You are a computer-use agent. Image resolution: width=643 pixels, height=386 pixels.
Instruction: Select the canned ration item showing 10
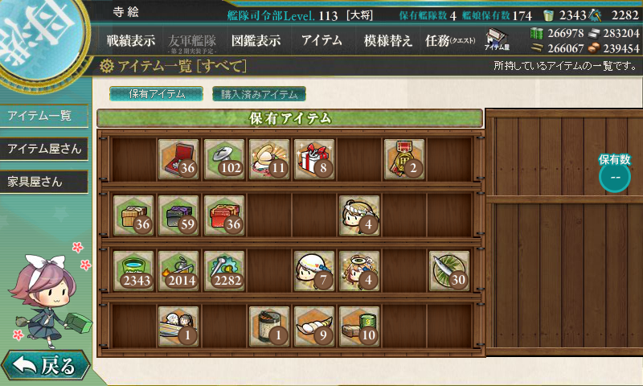pos(359,326)
